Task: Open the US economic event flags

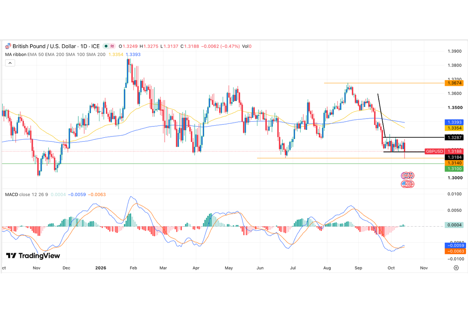Action: (408, 184)
